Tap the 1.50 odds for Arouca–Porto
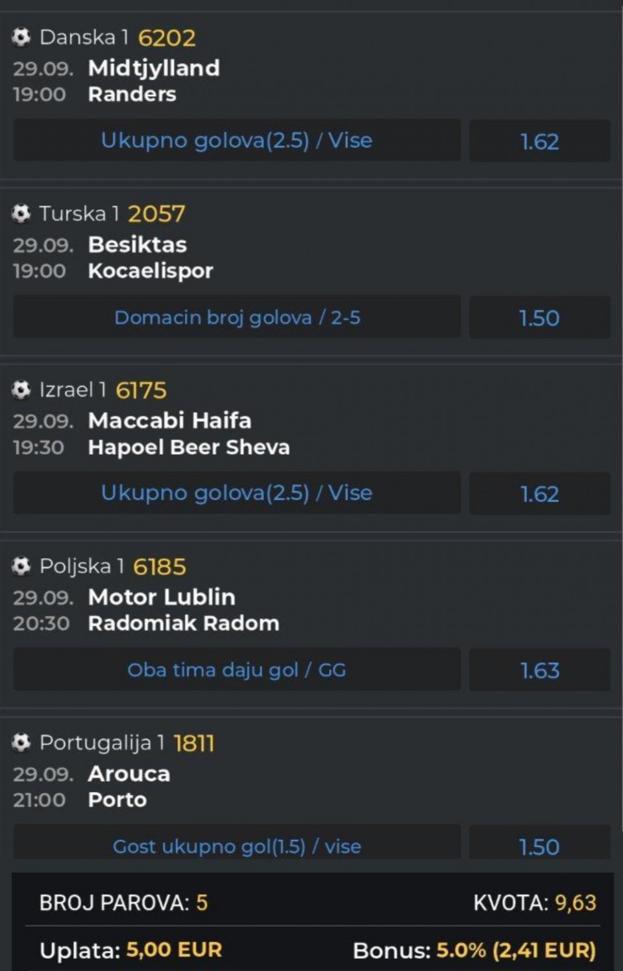623x971 pixels. pyautogui.click(x=539, y=846)
